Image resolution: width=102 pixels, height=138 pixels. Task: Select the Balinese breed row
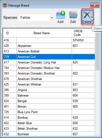[49, 95]
